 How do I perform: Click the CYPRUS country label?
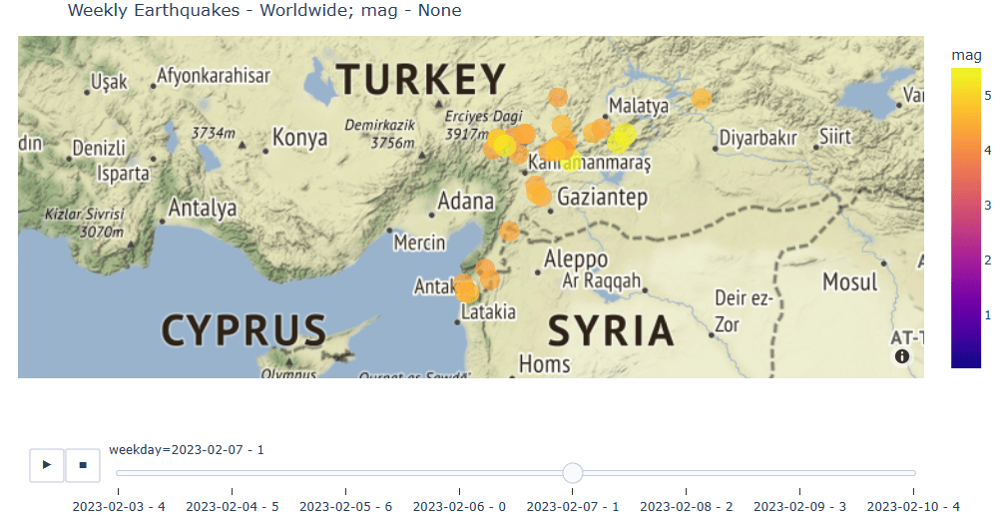tap(244, 331)
